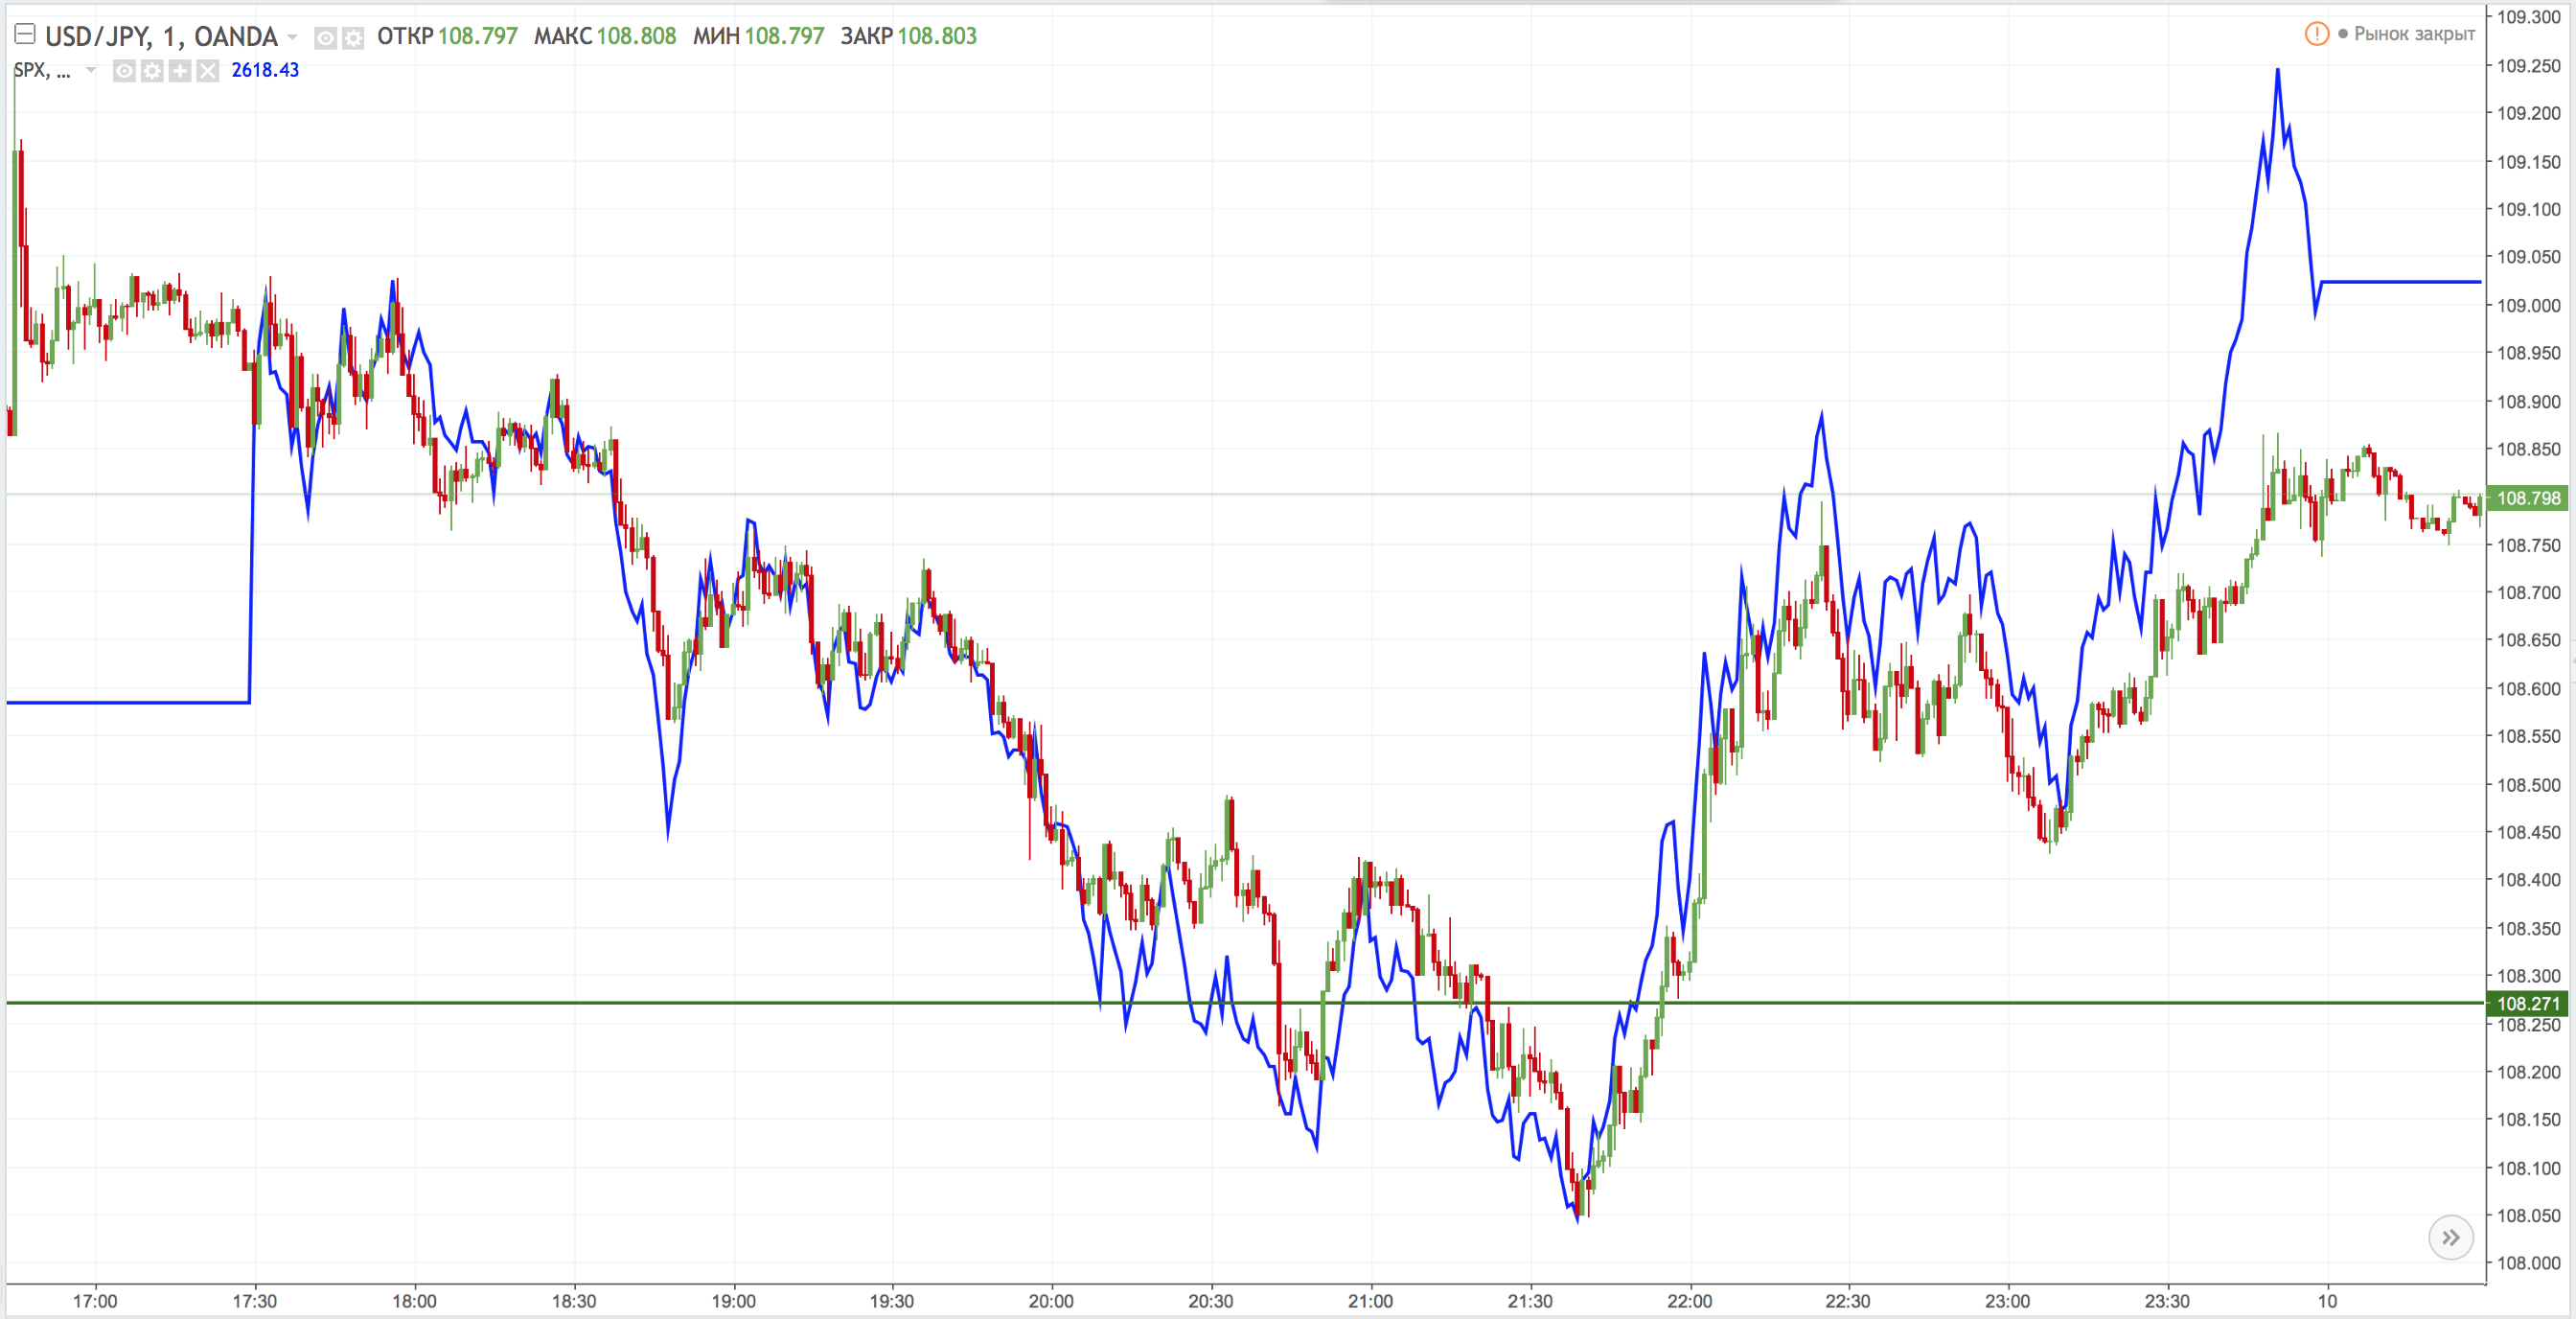Jump to latest bar with double-arrow button
The height and width of the screenshot is (1319, 2576).
click(x=2451, y=1238)
